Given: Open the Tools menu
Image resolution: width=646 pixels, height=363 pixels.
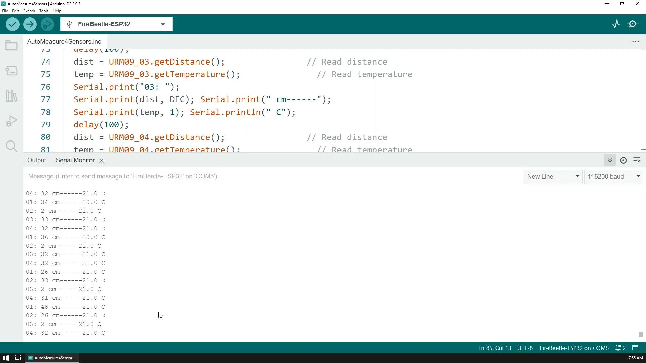Looking at the screenshot, I should 44,11.
